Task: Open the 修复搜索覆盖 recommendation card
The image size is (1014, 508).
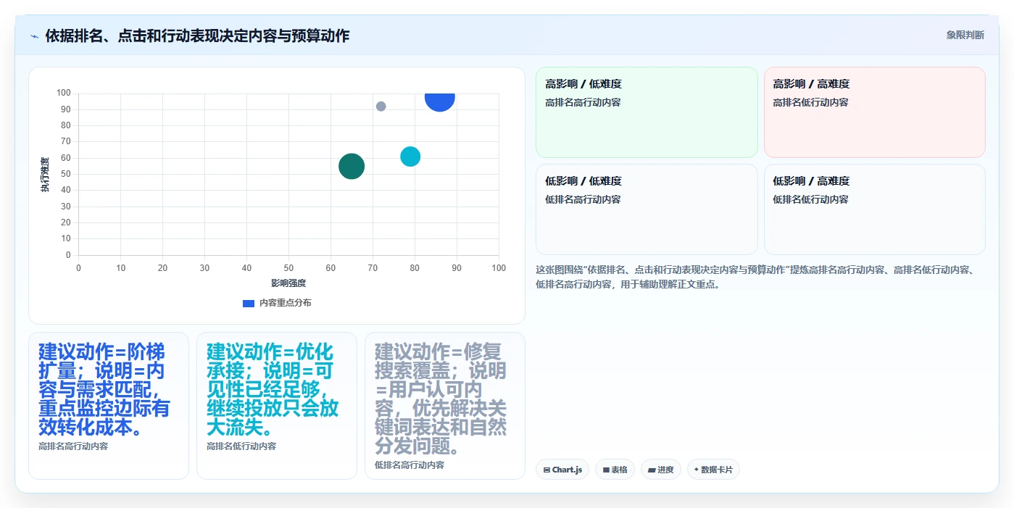Action: pos(445,406)
